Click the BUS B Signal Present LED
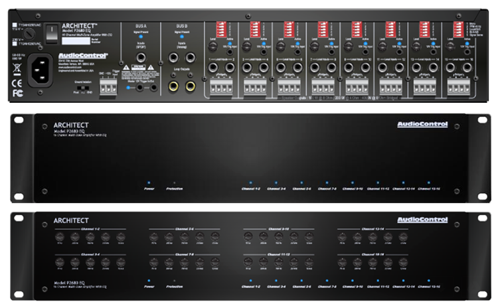 coord(181,37)
